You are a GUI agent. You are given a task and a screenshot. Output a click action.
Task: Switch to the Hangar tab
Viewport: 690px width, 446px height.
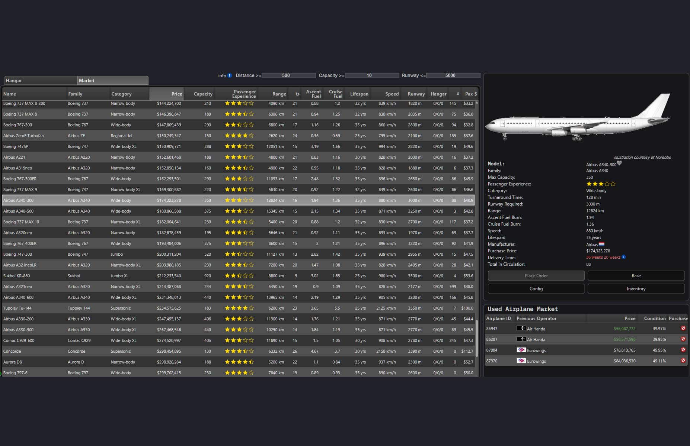tap(40, 81)
